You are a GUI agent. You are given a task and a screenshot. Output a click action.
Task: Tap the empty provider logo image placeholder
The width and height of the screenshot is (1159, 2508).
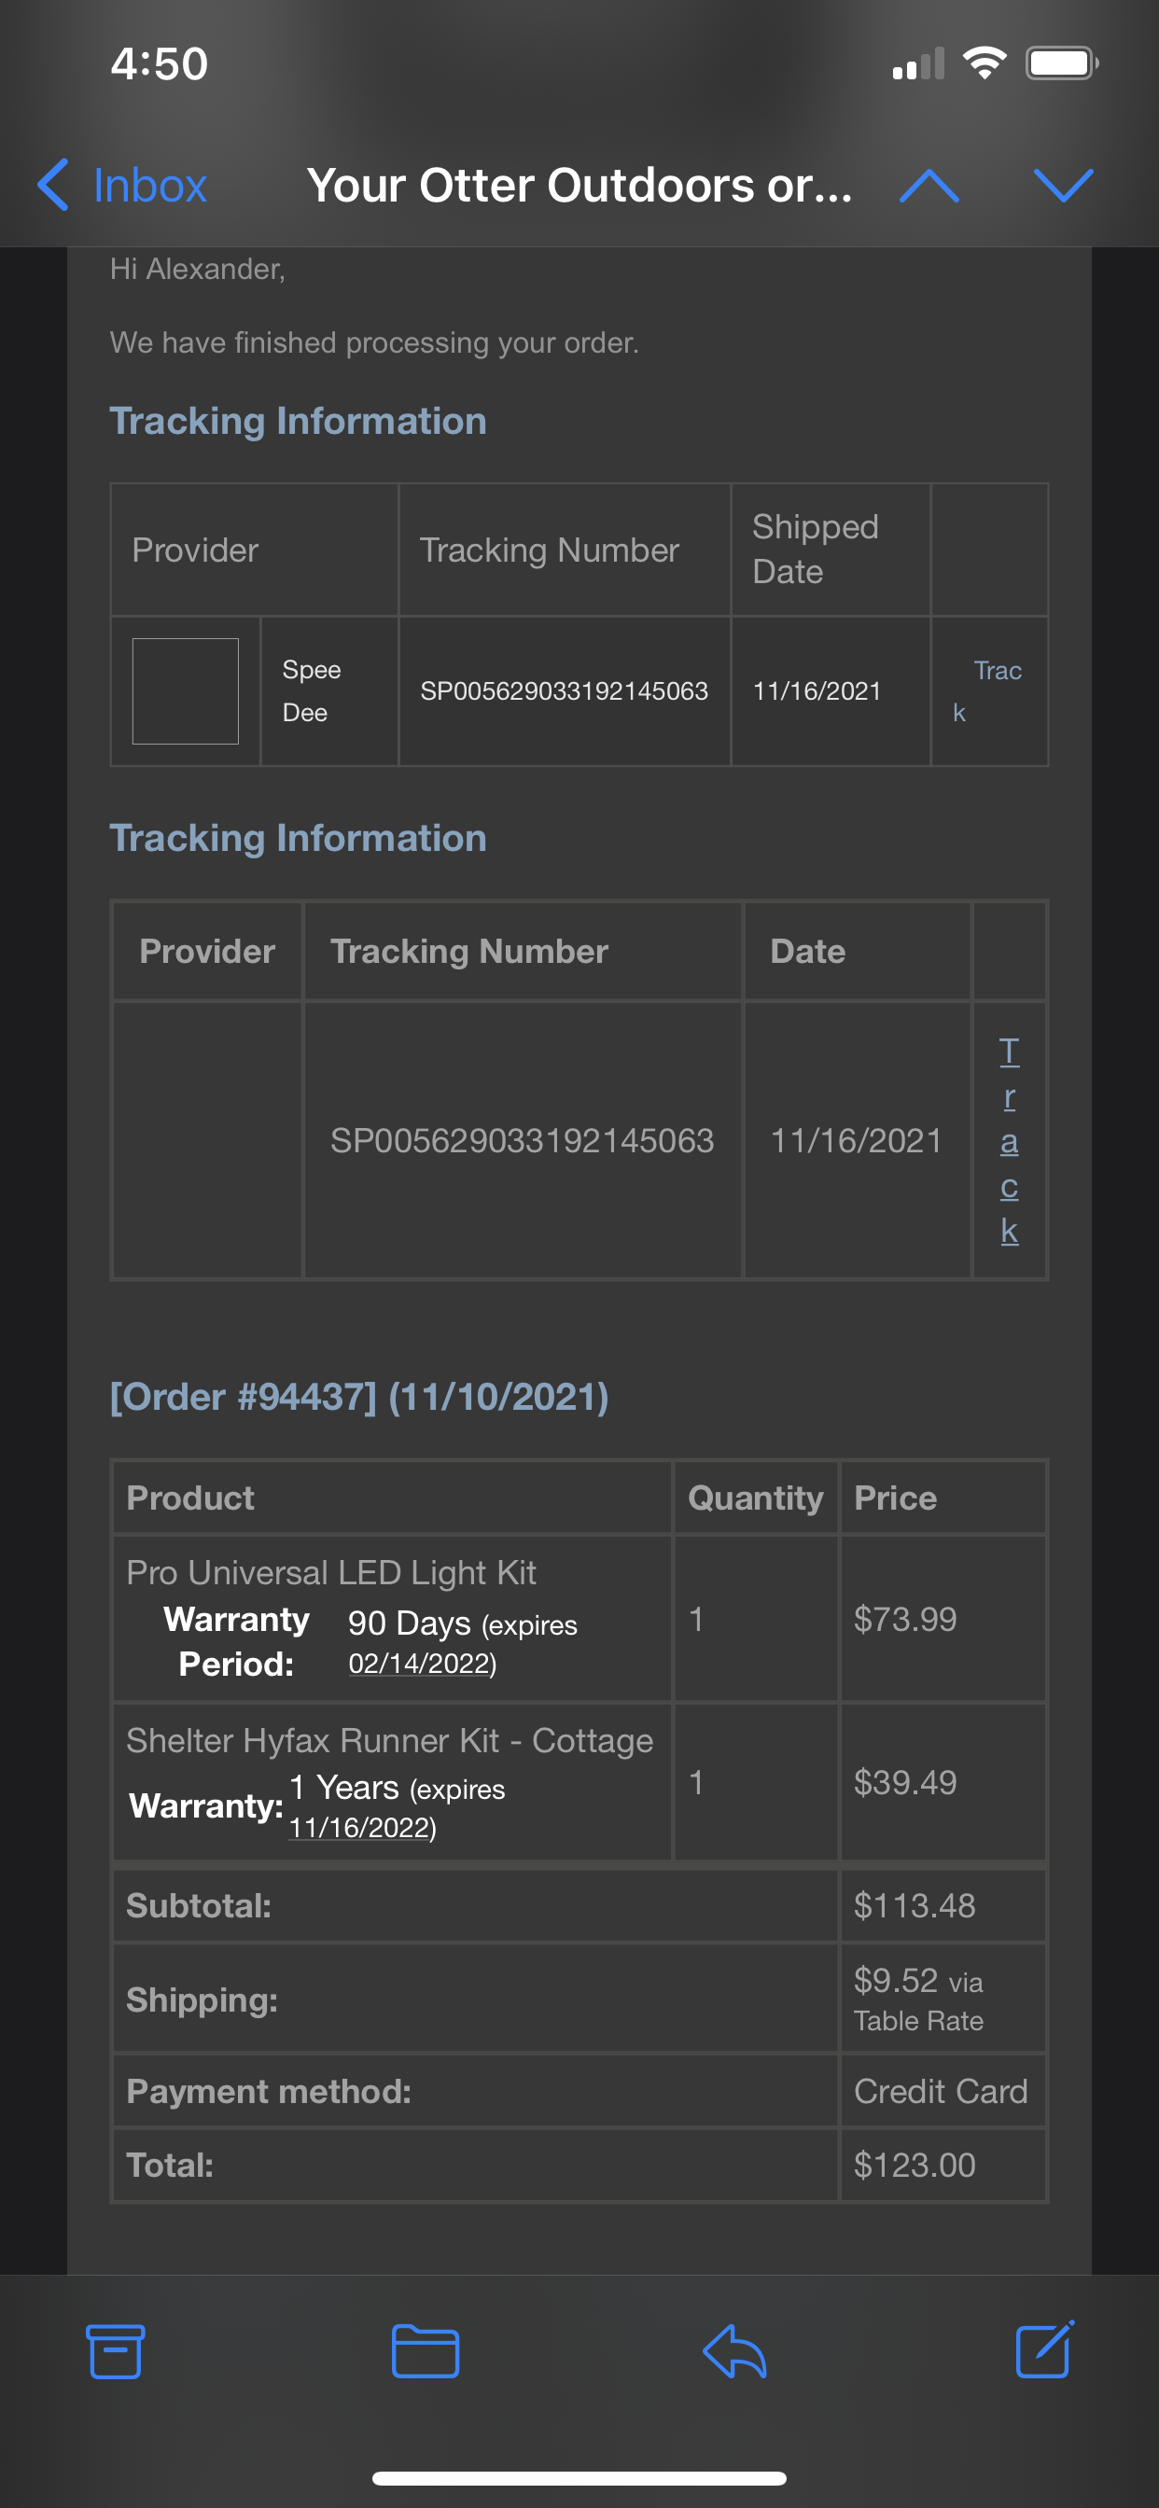[x=185, y=691]
